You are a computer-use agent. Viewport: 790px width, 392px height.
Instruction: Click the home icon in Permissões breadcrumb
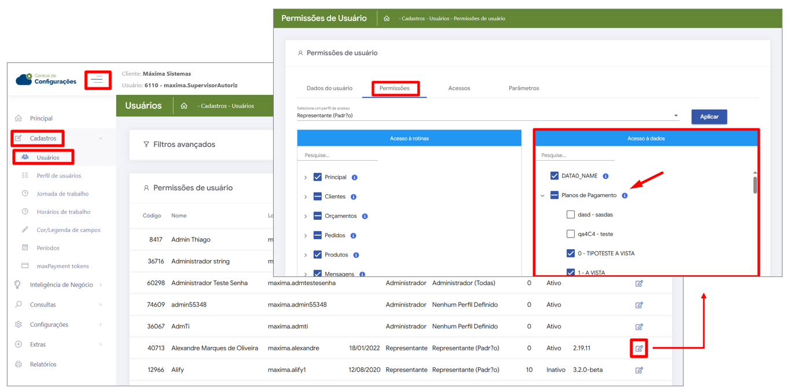click(387, 19)
